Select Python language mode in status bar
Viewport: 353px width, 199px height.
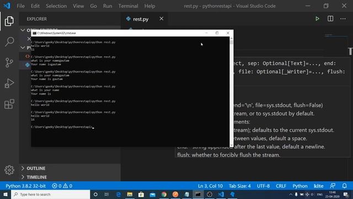(x=300, y=186)
